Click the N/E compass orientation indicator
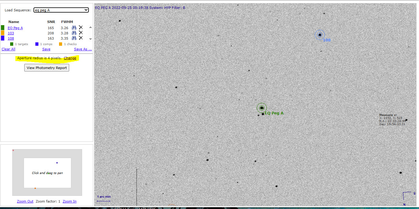The height and width of the screenshot is (209, 419). 406,196
